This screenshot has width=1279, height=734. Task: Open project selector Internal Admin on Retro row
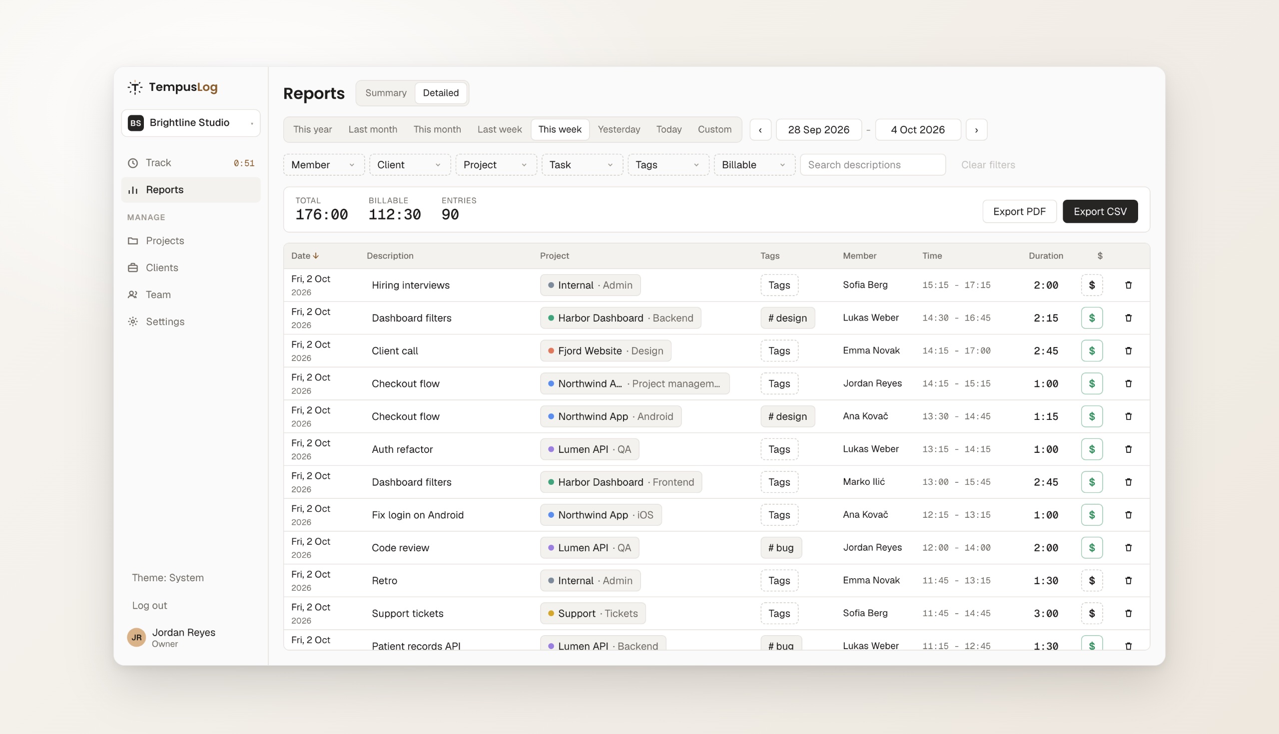click(590, 581)
